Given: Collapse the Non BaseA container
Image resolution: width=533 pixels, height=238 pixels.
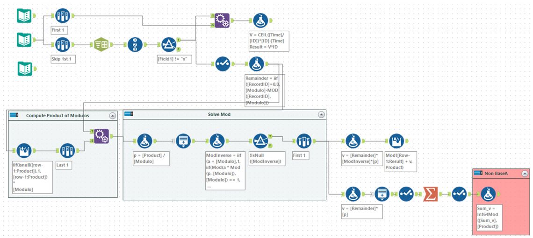Looking at the screenshot, I should (525, 173).
